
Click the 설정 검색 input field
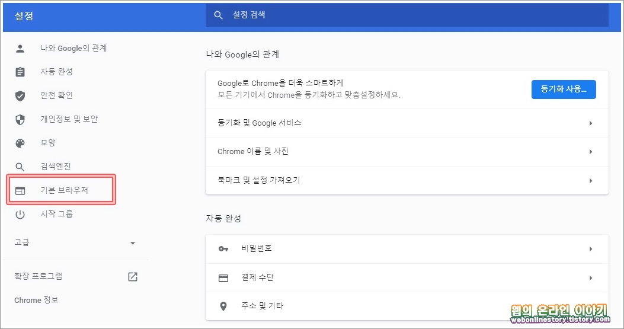407,15
